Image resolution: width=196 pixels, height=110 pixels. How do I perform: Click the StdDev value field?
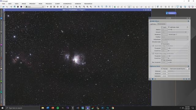point(164,30)
